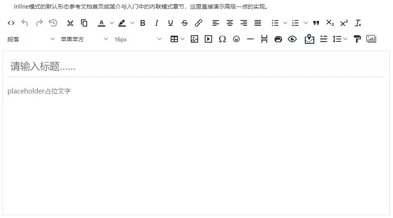
Task: Set line height
Action: tap(337, 39)
